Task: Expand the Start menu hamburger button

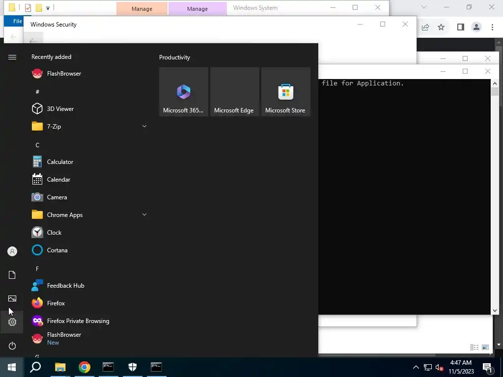Action: click(12, 57)
